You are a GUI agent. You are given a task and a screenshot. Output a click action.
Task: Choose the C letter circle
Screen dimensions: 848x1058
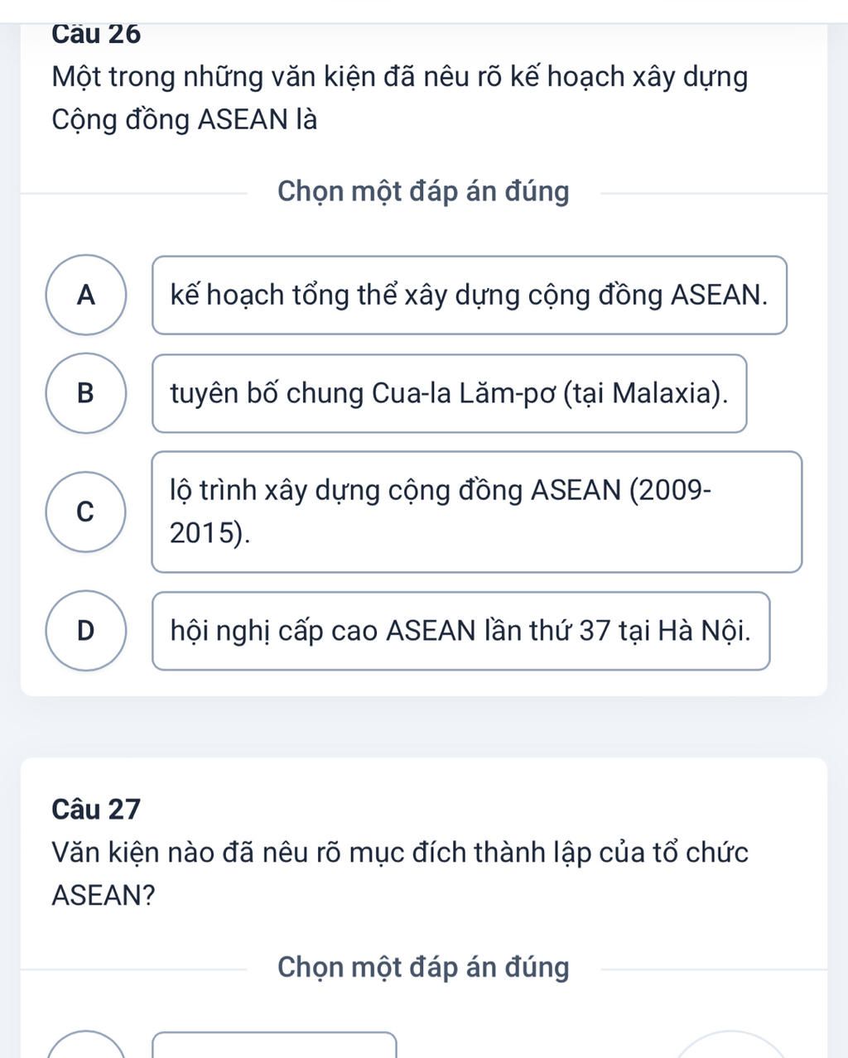86,512
